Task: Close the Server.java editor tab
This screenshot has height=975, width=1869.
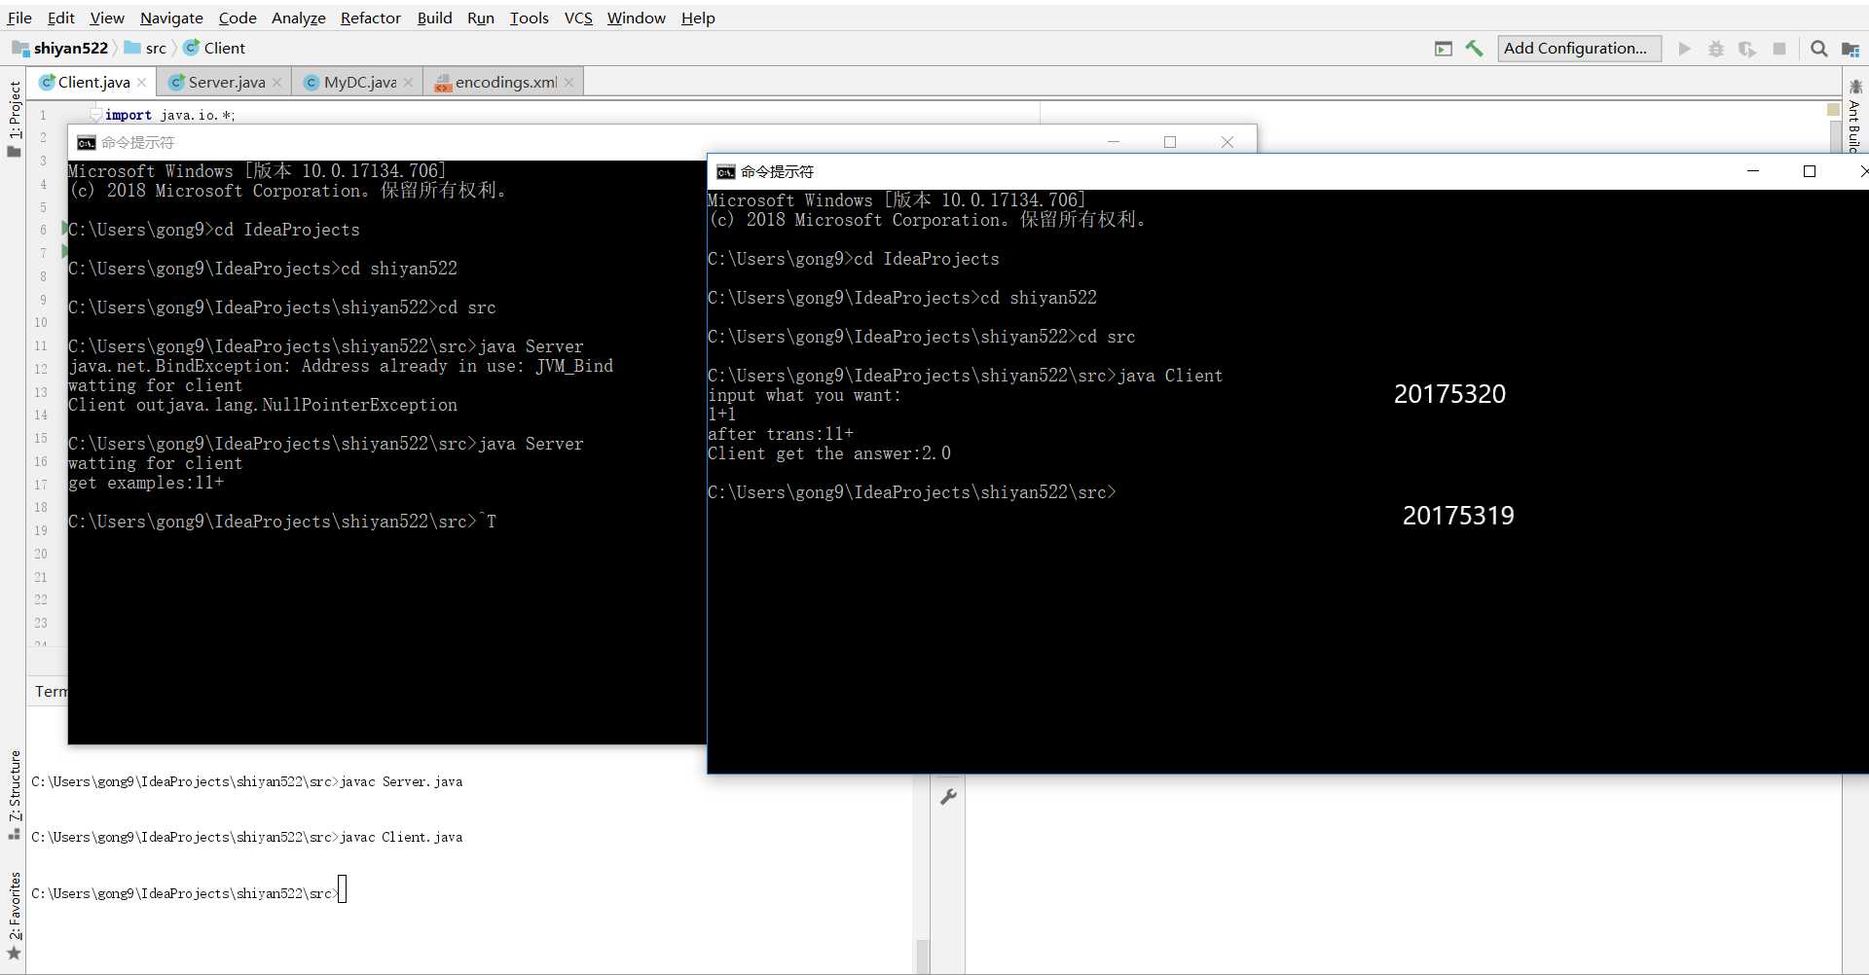Action: 277,83
